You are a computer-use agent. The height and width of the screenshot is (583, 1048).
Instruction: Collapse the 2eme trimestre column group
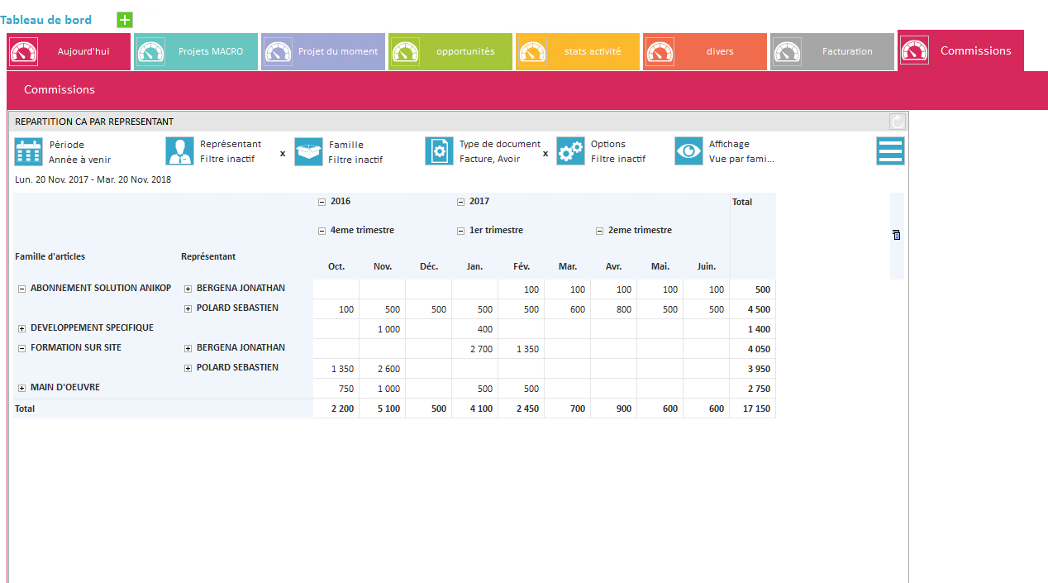click(599, 232)
